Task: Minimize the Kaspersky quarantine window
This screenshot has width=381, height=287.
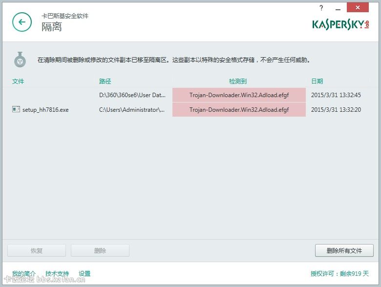Action: [x=338, y=9]
